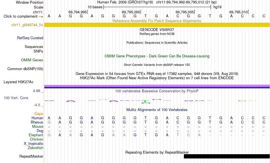Click 'Reference Assembly Fix Patch Sequence Alignments' title
Image resolution: width=270 pixels, height=163 pixels.
pos(157,21)
